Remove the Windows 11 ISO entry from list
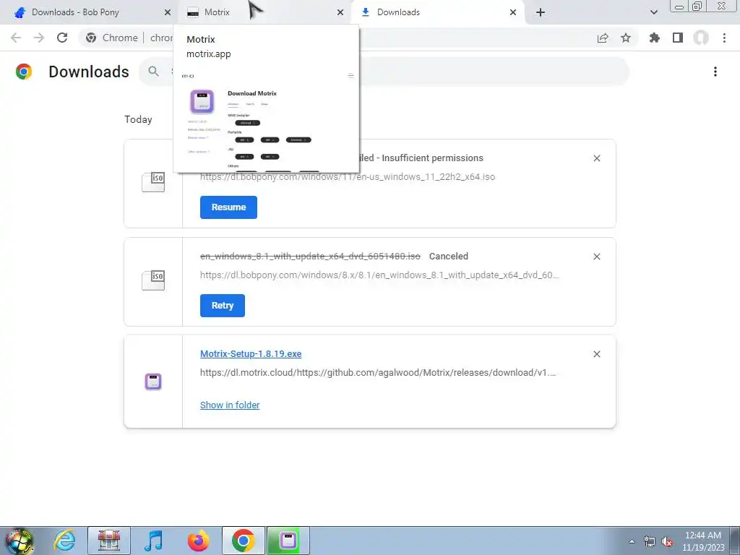Viewport: 740px width, 555px height. pos(596,158)
